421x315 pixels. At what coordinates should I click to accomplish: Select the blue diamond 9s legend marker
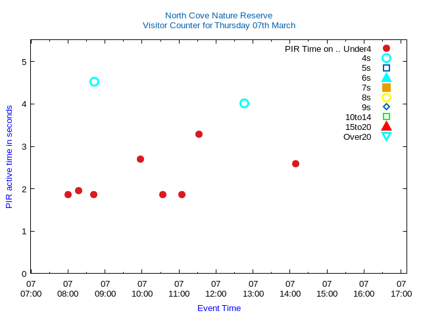[386, 107]
